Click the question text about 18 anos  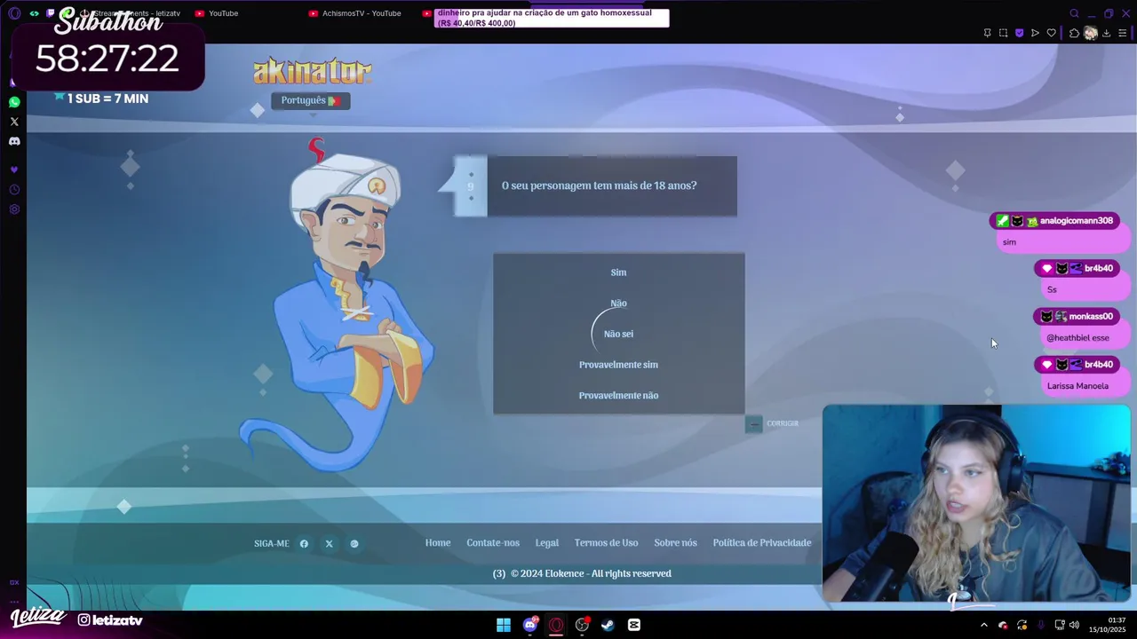coord(599,185)
